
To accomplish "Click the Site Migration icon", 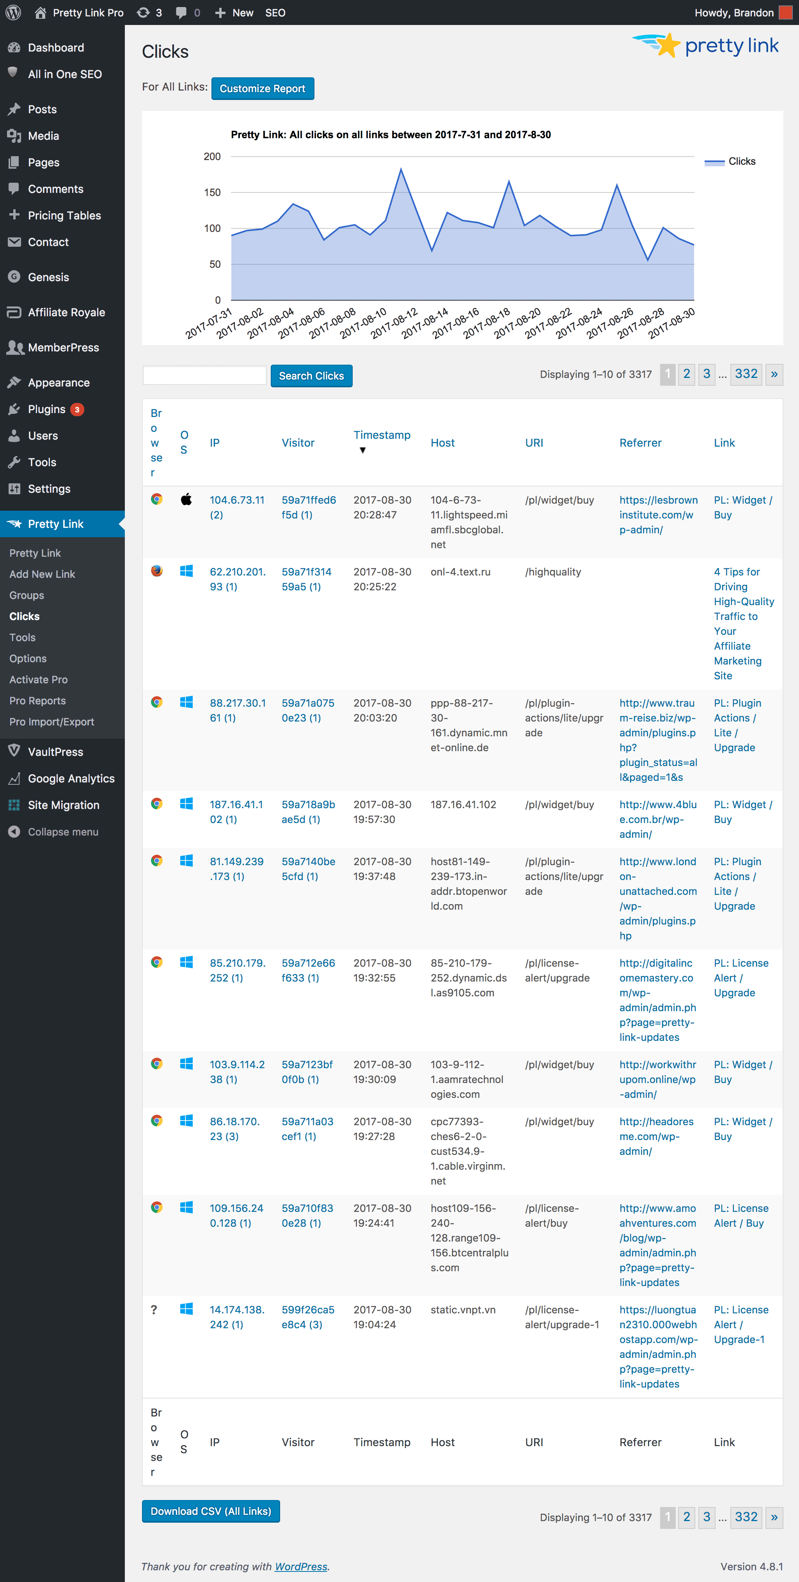I will [x=14, y=805].
